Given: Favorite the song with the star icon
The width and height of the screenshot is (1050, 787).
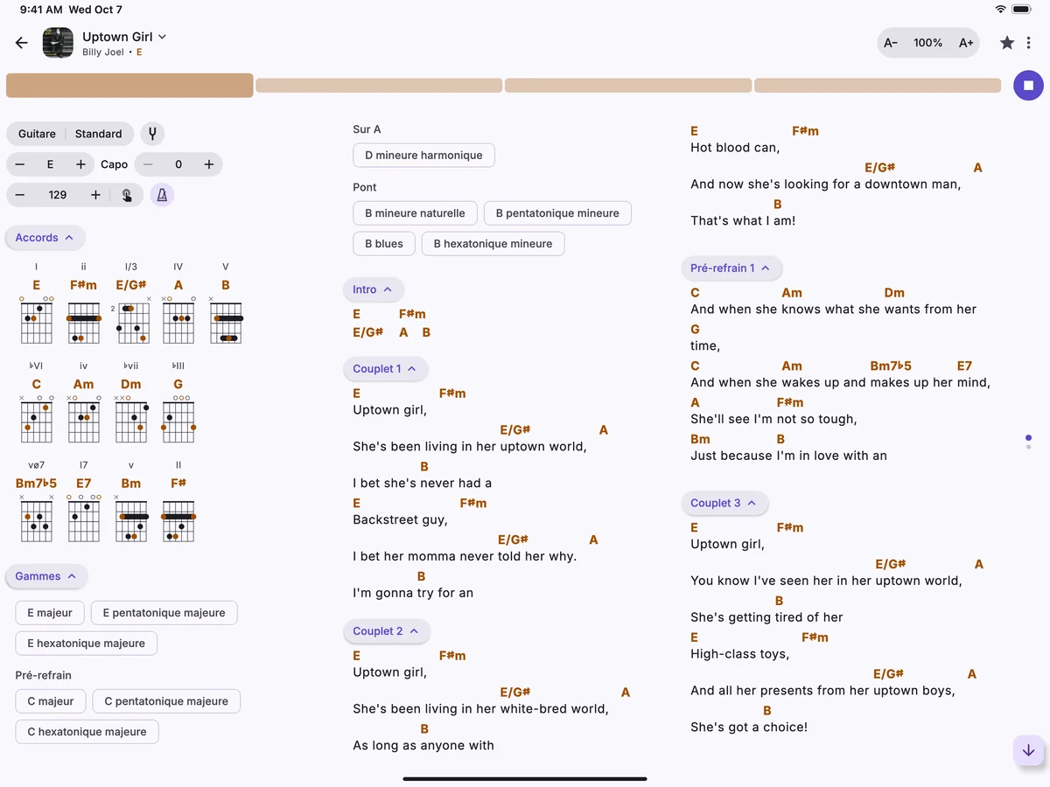Looking at the screenshot, I should 1007,43.
